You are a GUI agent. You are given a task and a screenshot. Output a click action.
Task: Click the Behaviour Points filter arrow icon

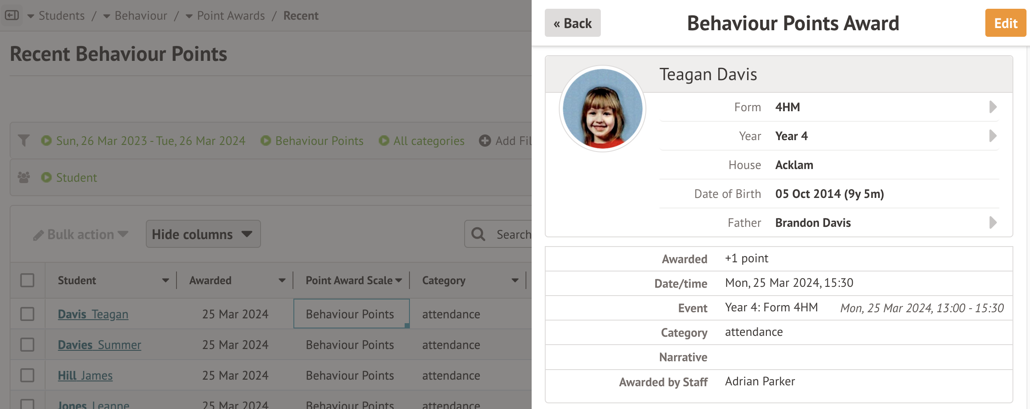click(265, 141)
